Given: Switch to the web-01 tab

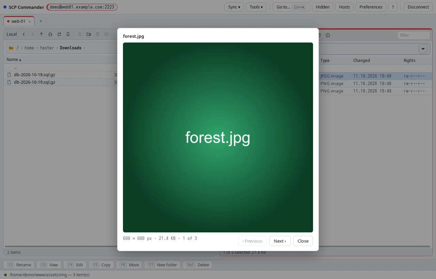Looking at the screenshot, I should click(x=19, y=21).
